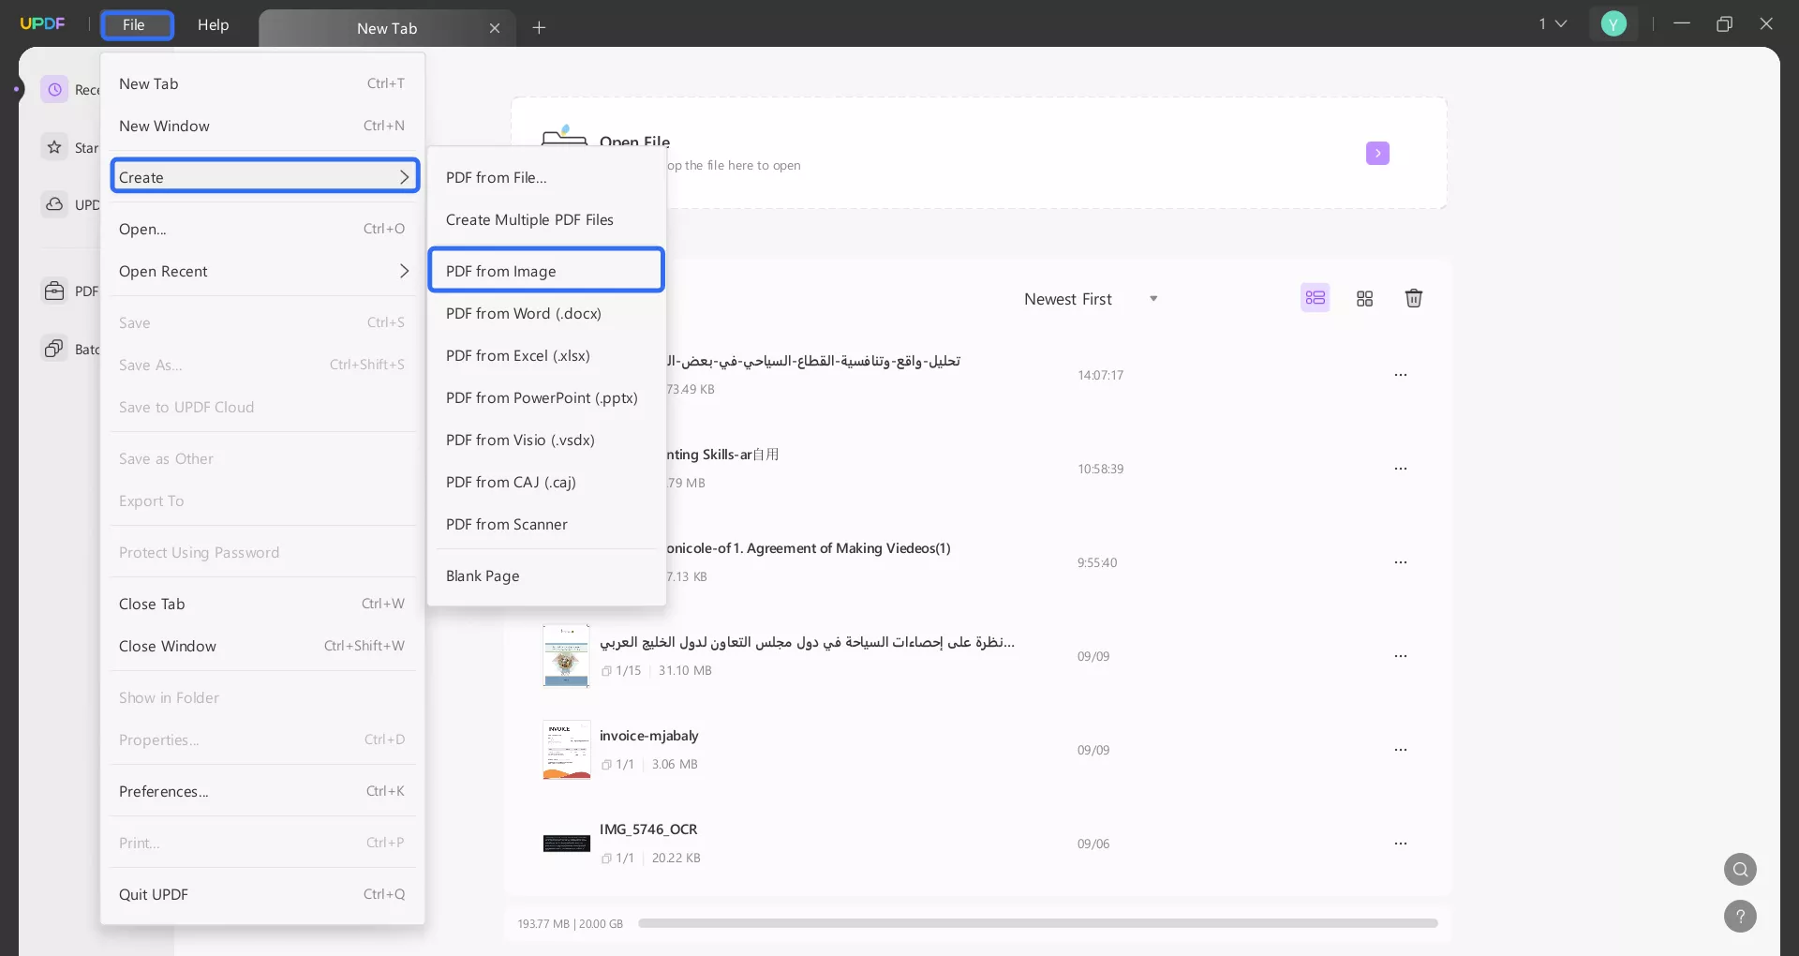
Task: Add a new tab with plus icon
Action: (x=539, y=28)
